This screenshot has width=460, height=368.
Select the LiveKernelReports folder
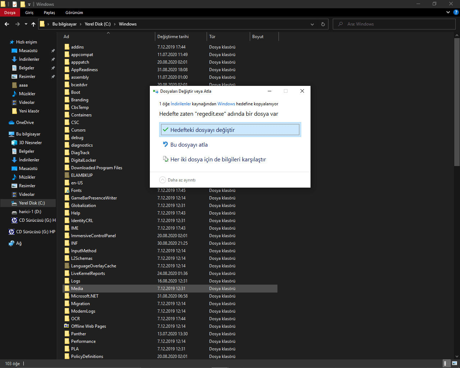[x=170, y=273]
